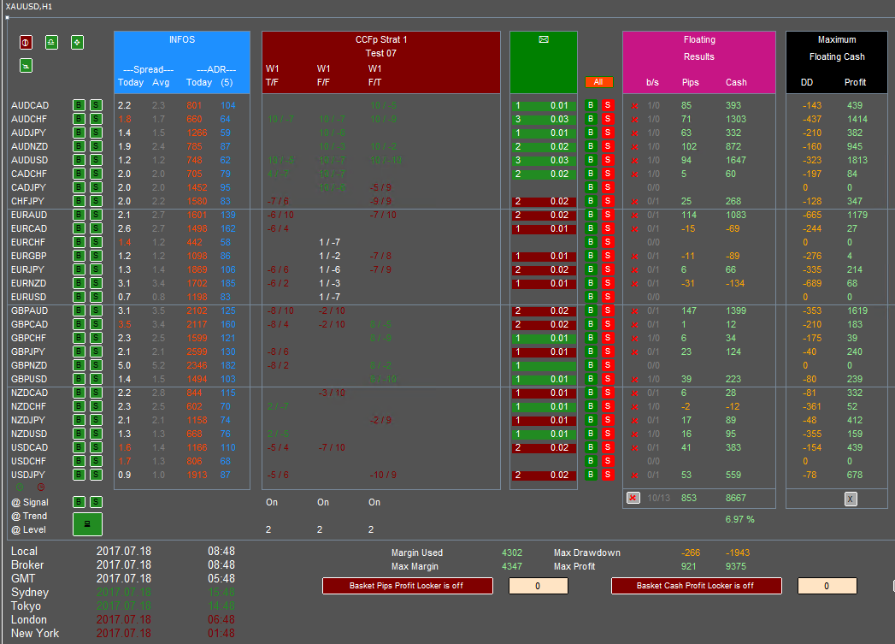The height and width of the screenshot is (644, 895).
Task: Click the envelope icon in the green header
Action: [x=544, y=39]
